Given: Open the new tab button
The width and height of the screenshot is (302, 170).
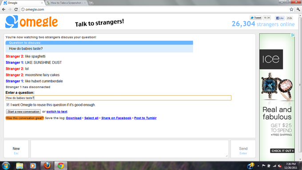Looking at the screenshot, I should pos(91,3).
